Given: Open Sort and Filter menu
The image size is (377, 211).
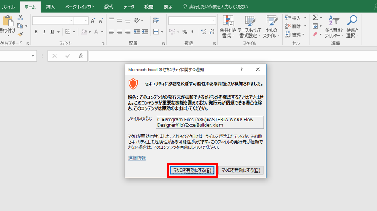Looking at the screenshot, I should pyautogui.click(x=334, y=27).
